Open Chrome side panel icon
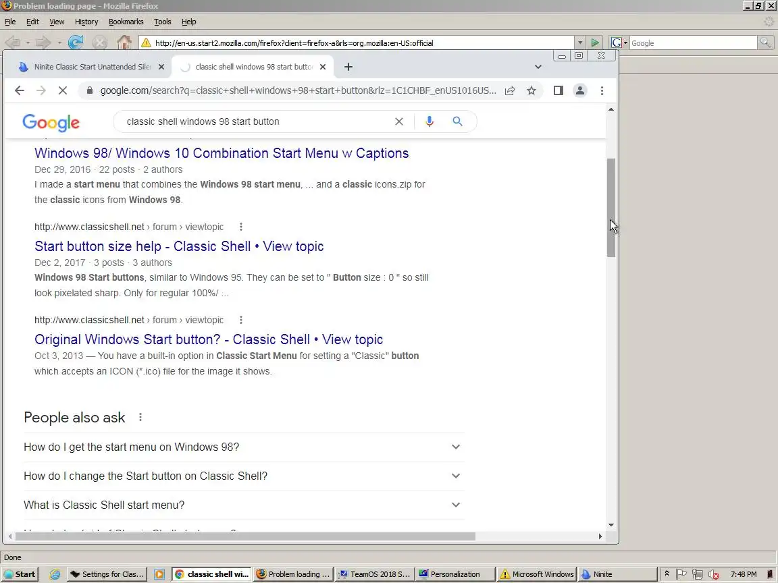Image resolution: width=778 pixels, height=583 pixels. coord(559,90)
